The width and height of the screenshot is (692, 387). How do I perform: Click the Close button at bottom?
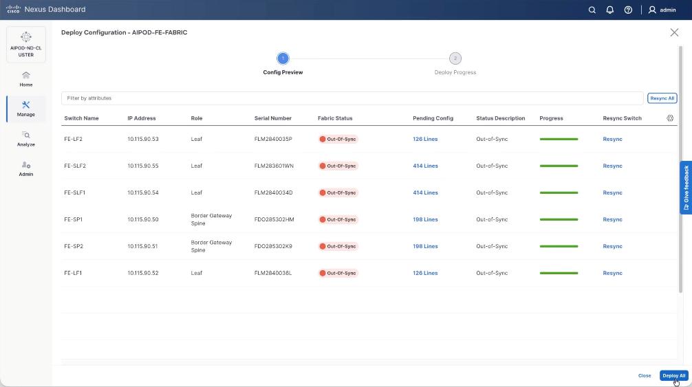(x=645, y=375)
